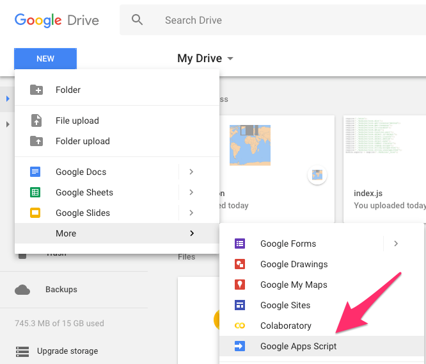This screenshot has width=426, height=364.
Task: Expand the Google Forms submenu chevron
Action: tap(396, 244)
